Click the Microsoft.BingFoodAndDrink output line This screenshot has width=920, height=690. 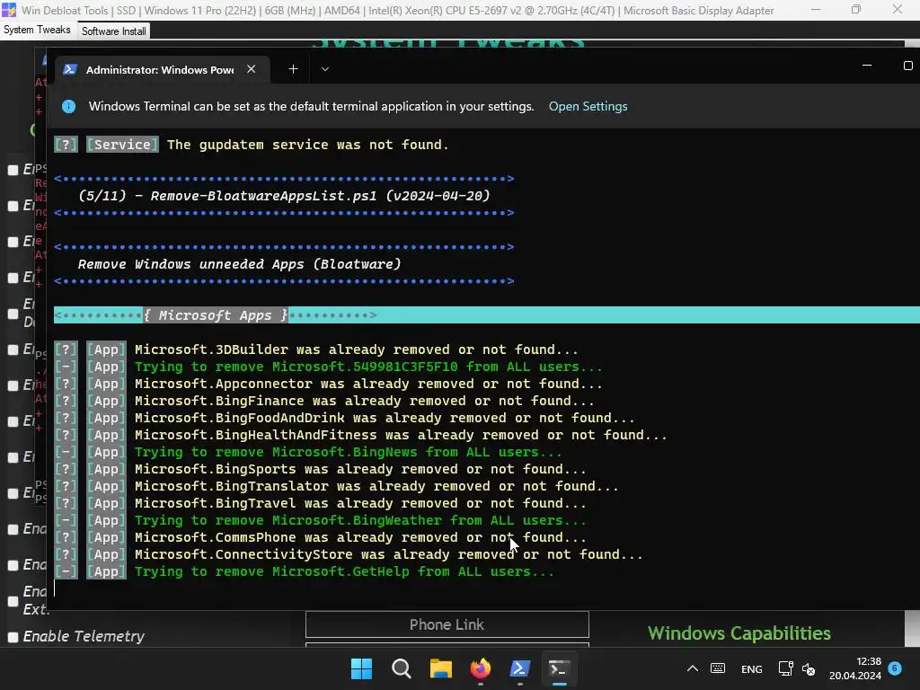point(344,418)
